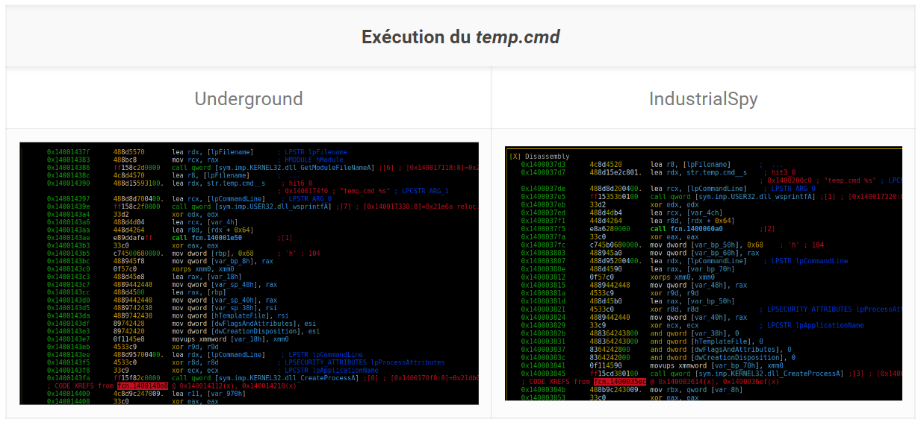Click 'lea r11, [var_970h]' at 0x140014400
Image resolution: width=918 pixels, height=425 pixels.
207,393
